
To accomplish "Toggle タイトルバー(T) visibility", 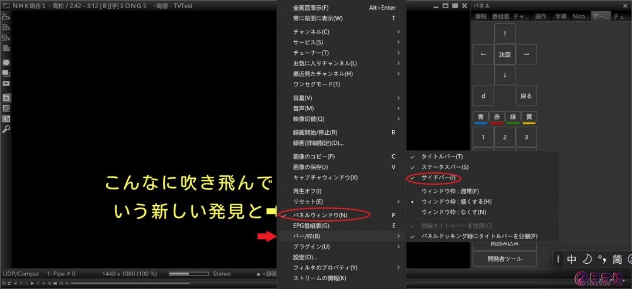I will tap(482, 157).
